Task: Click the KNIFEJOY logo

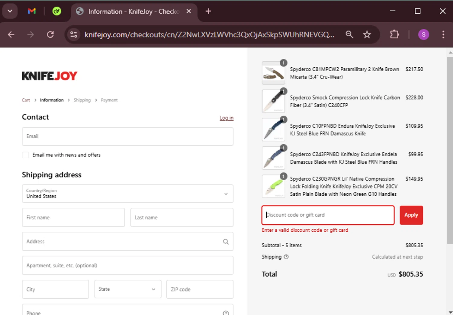Action: (50, 76)
